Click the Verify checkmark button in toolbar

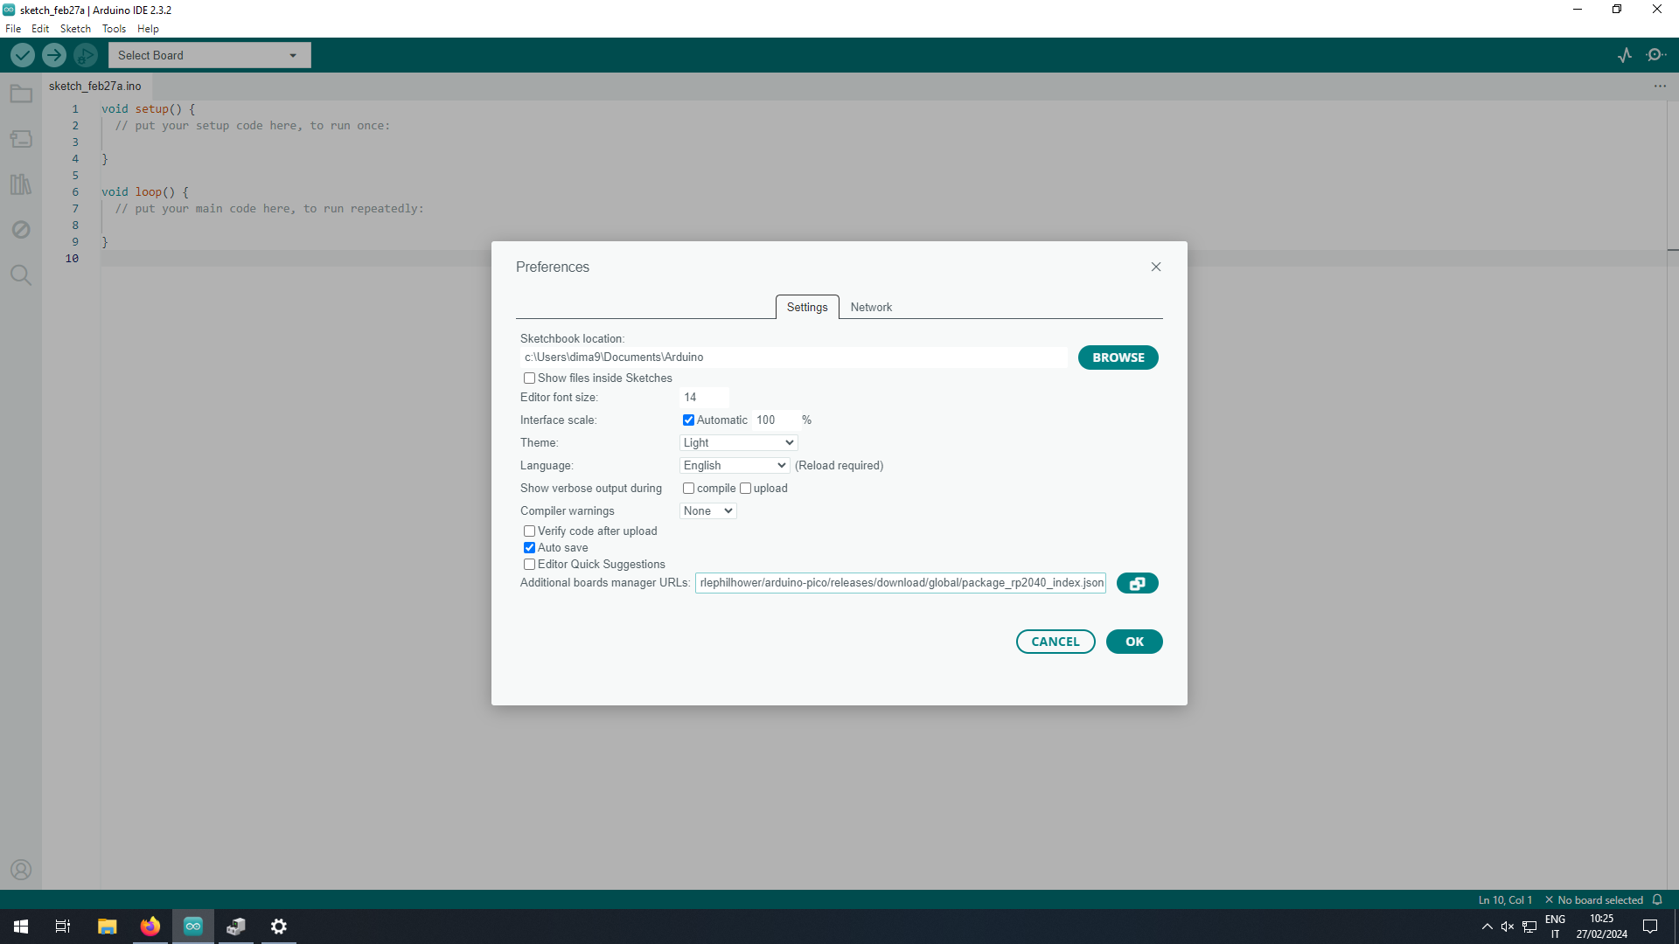23,55
